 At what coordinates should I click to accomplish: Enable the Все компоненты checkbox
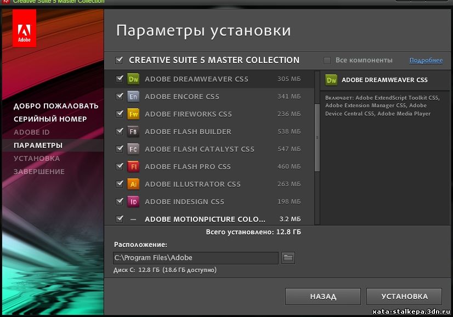point(327,60)
